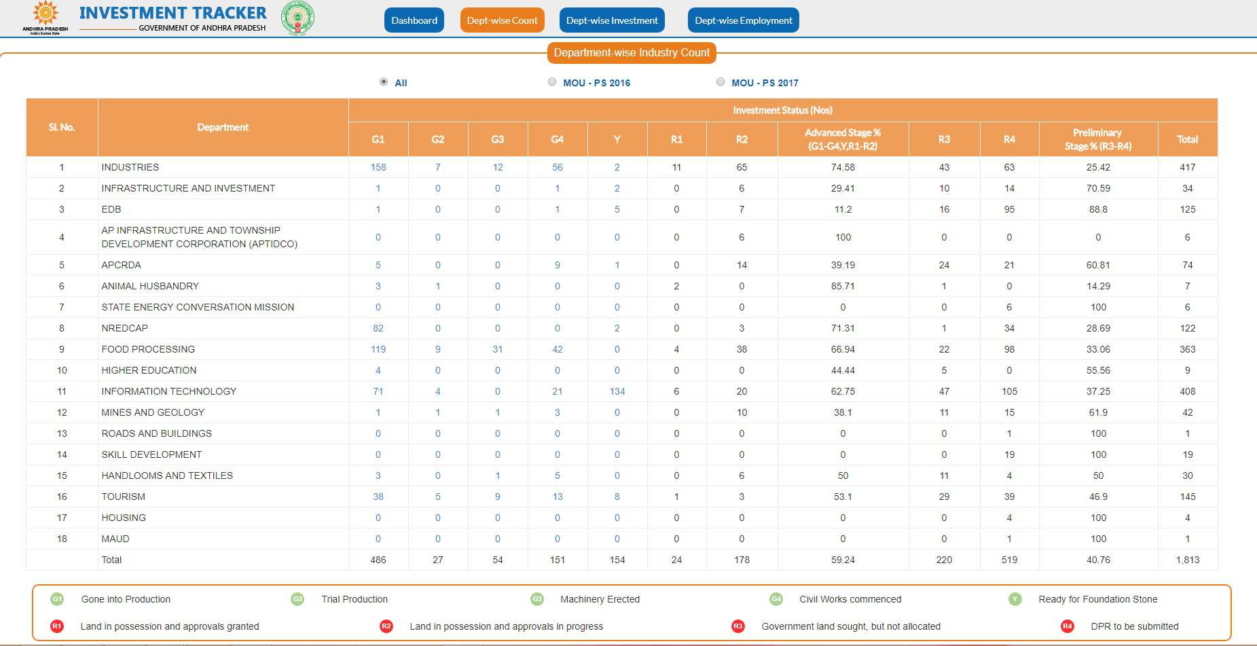Open NREDCAP G1 count 82
The width and height of the screenshot is (1257, 646).
click(x=378, y=328)
